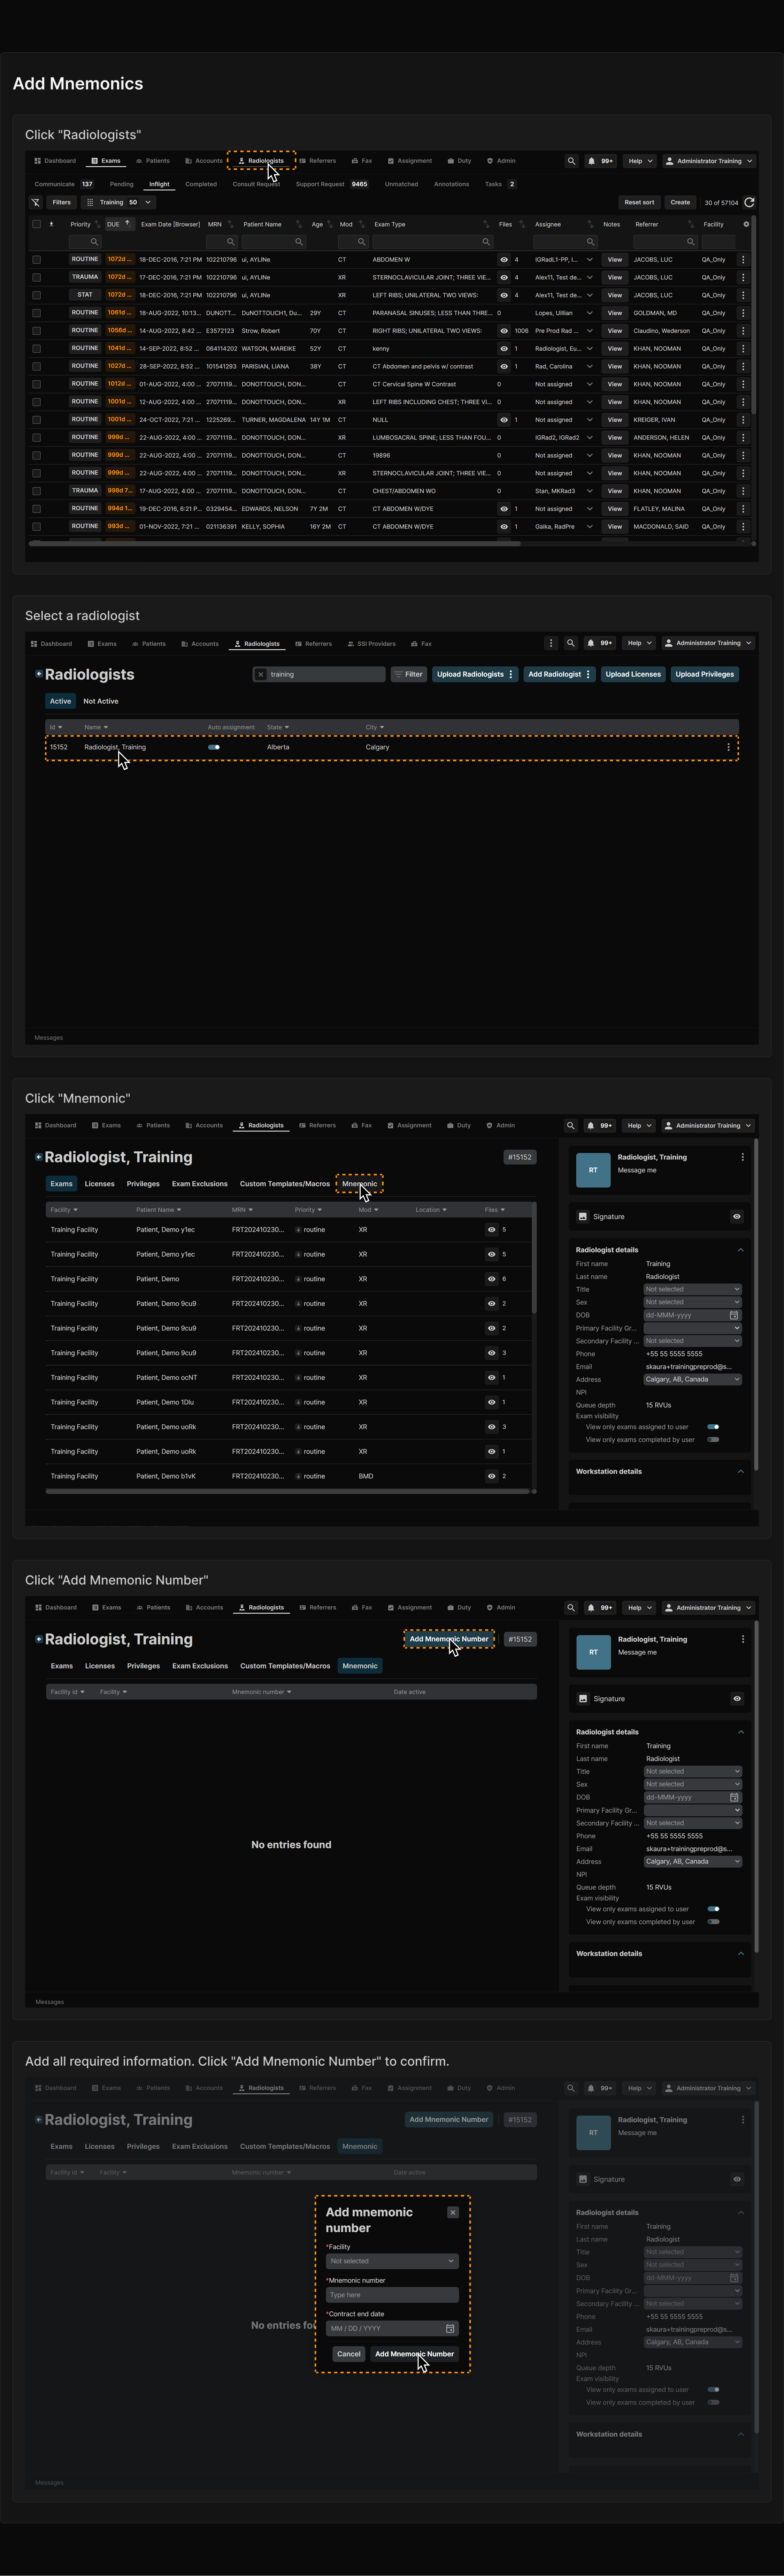Image resolution: width=784 pixels, height=2576 pixels.
Task: Click the Filters button above the exams table
Action: 61,202
